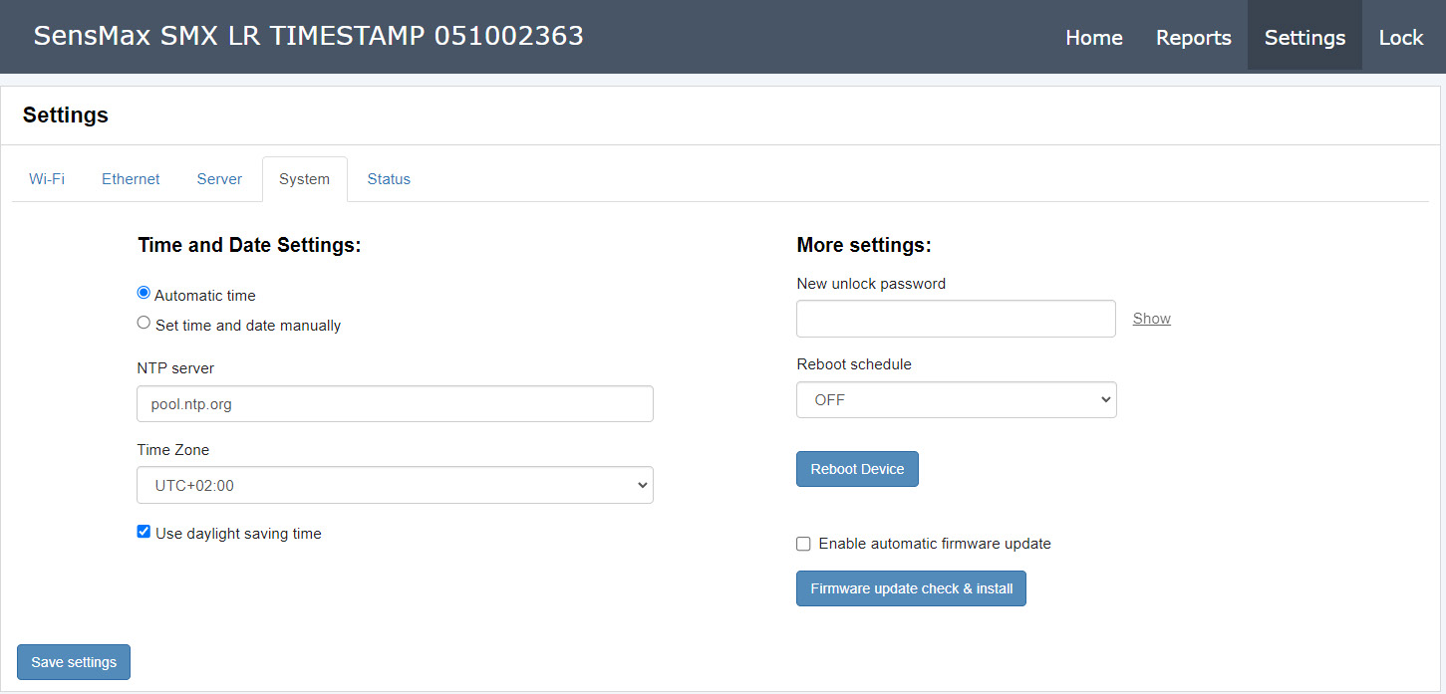Toggle Use daylight saving time checkbox

(144, 532)
